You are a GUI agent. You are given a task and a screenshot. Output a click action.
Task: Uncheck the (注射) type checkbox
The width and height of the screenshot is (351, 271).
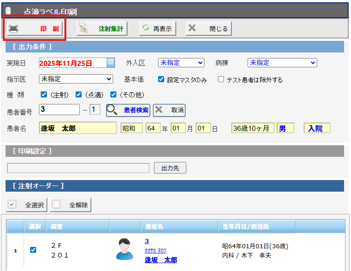tap(44, 95)
